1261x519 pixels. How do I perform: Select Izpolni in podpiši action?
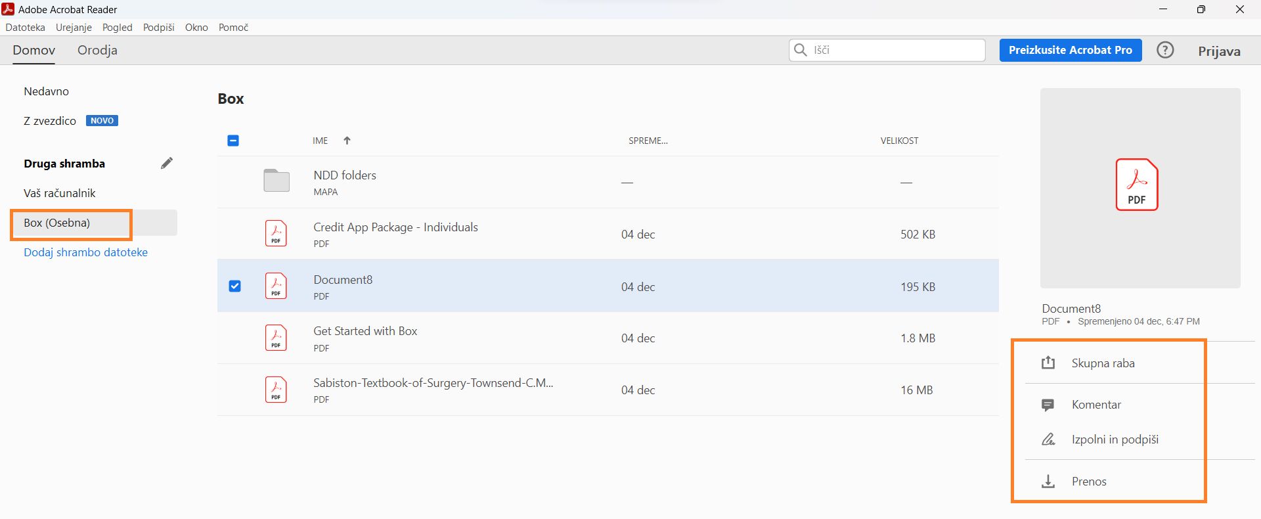click(x=1115, y=440)
